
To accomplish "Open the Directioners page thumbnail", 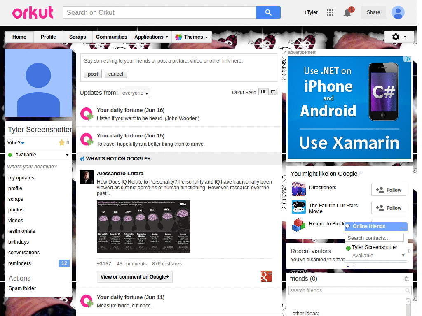I will (x=299, y=189).
